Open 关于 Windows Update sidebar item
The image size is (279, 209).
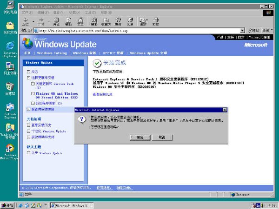click(x=47, y=153)
